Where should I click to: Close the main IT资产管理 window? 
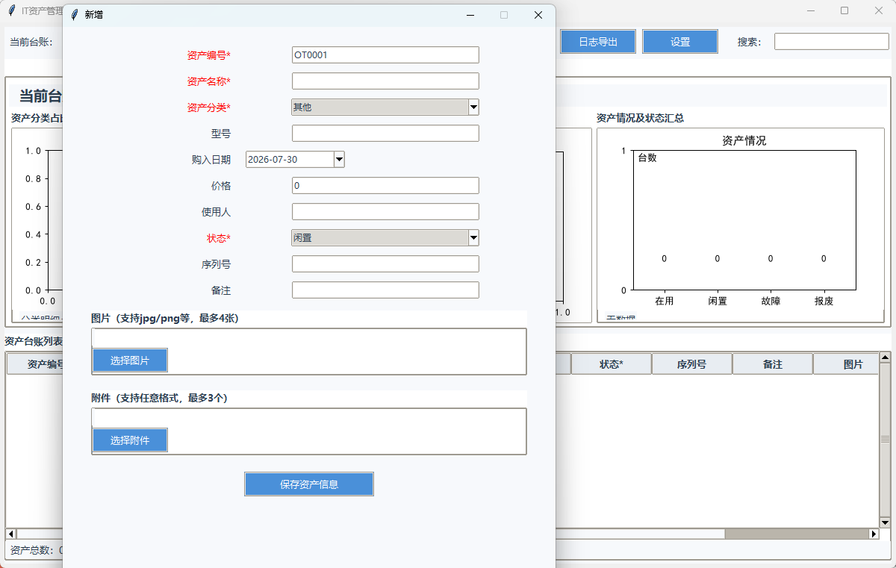[x=879, y=10]
